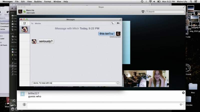The image size is (200, 112).
Task: Click the iMessage text input field
Action: click(74, 83)
